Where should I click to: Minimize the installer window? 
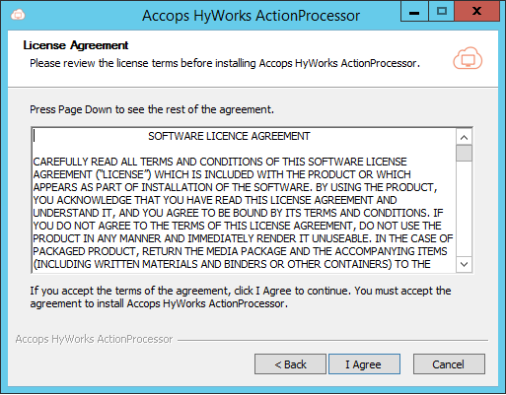click(414, 12)
